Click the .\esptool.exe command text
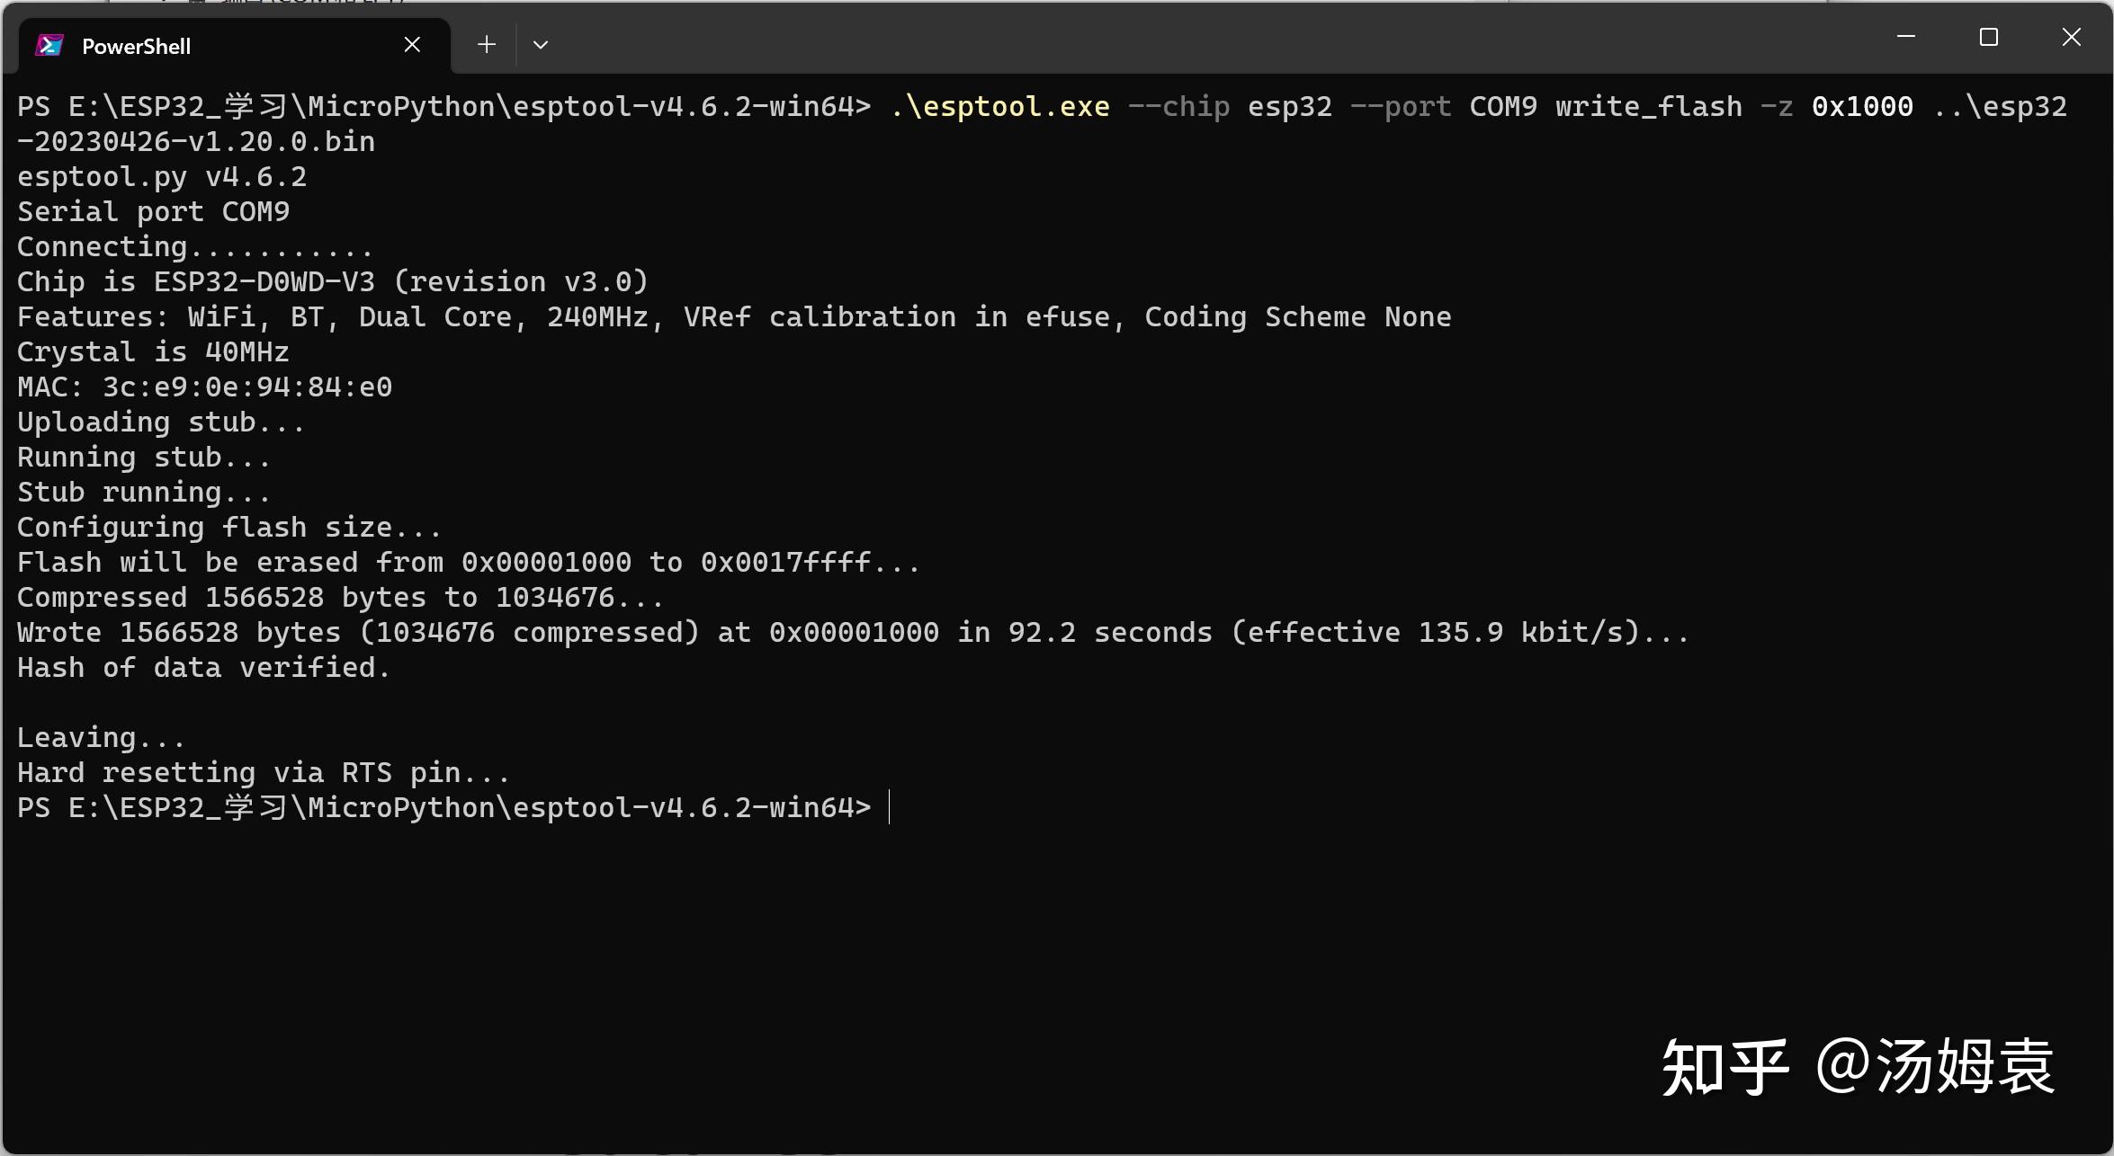 pos(999,107)
